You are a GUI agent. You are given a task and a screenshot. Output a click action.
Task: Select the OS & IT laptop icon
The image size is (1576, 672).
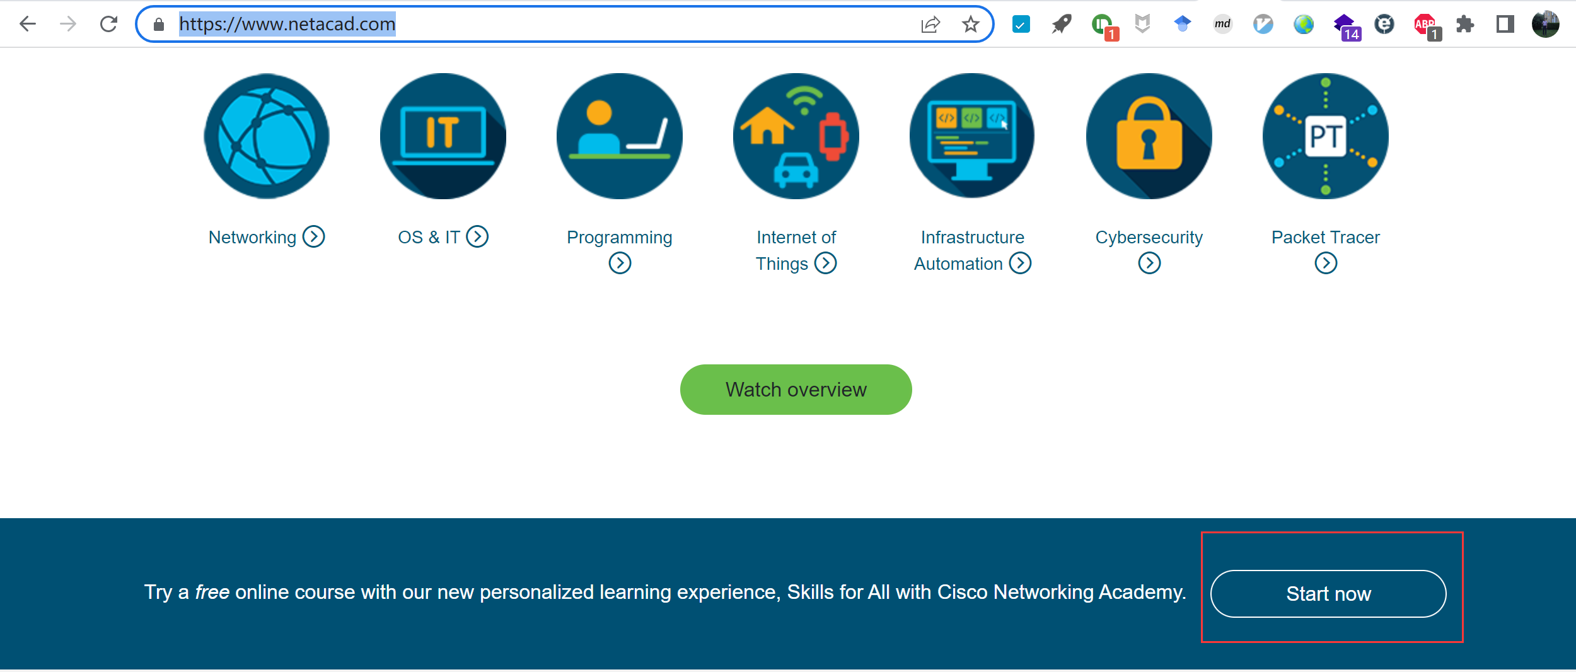[x=443, y=136]
